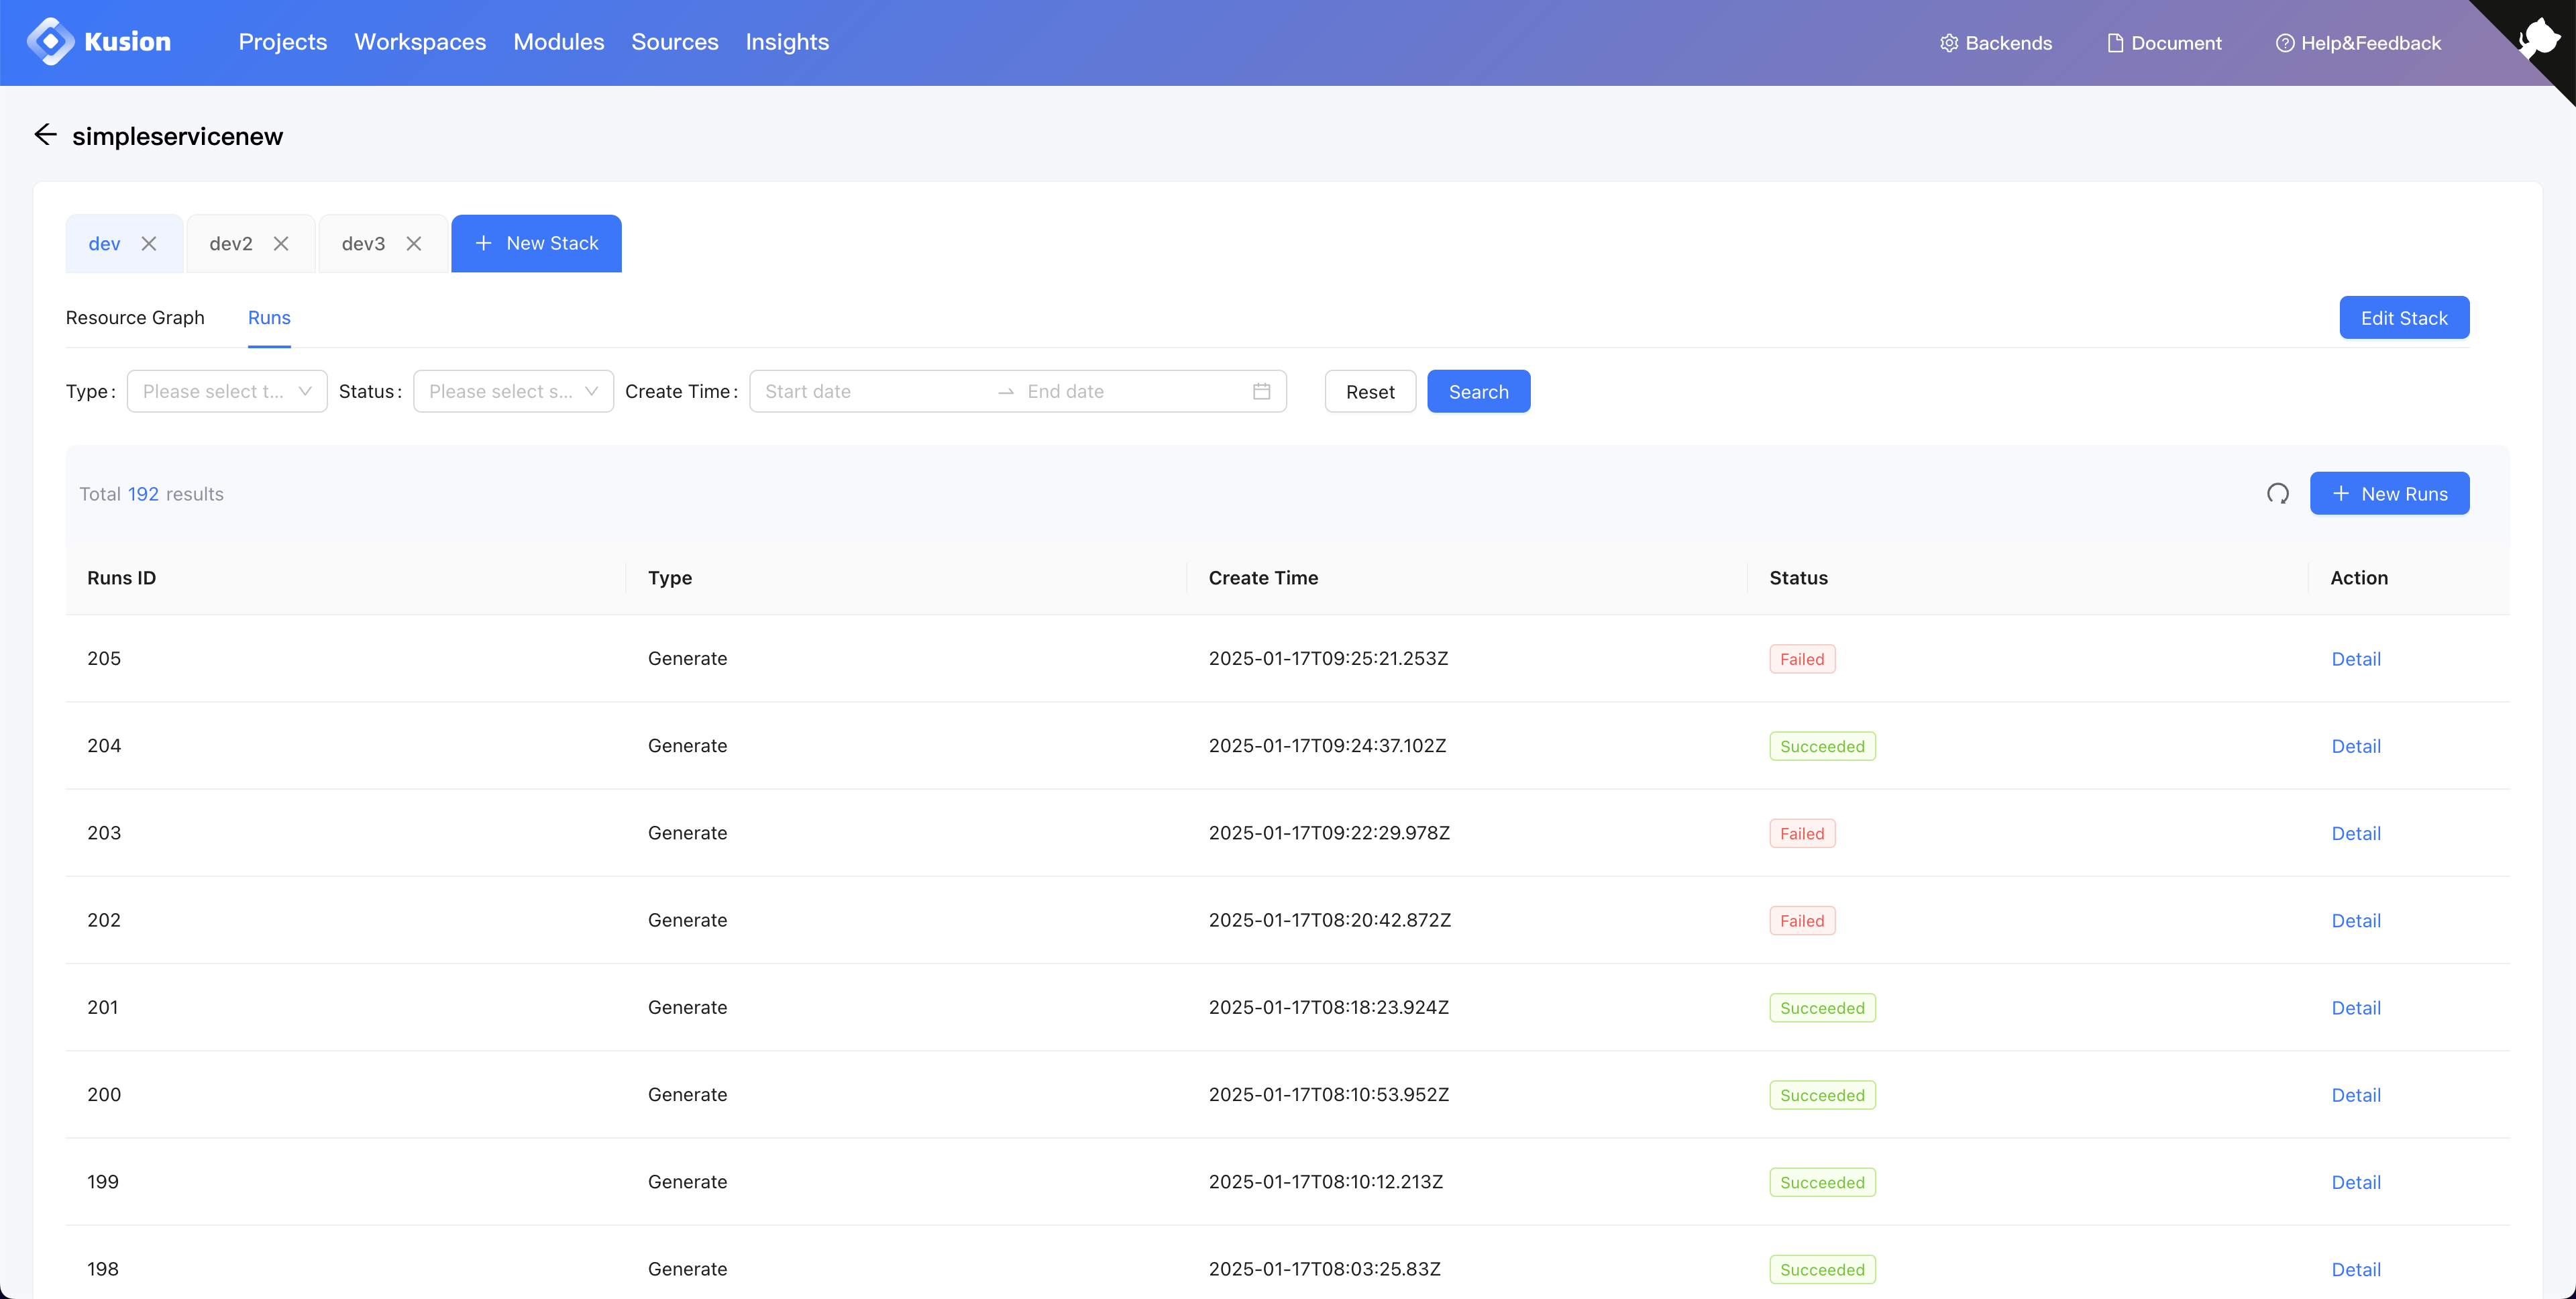Viewport: 2576px width, 1299px height.
Task: Open Detail for run 205
Action: tap(2355, 659)
